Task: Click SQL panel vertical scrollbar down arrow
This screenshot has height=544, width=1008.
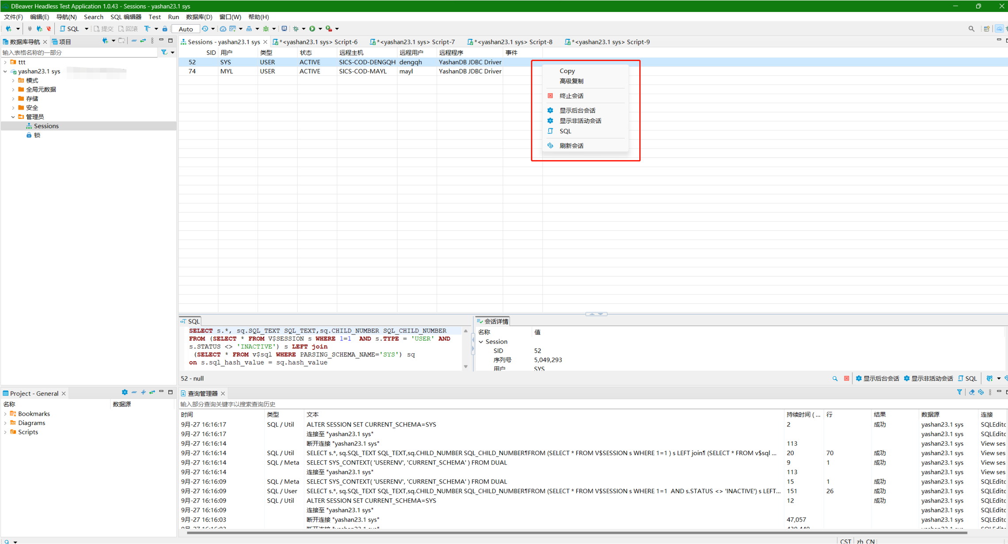Action: tap(466, 367)
